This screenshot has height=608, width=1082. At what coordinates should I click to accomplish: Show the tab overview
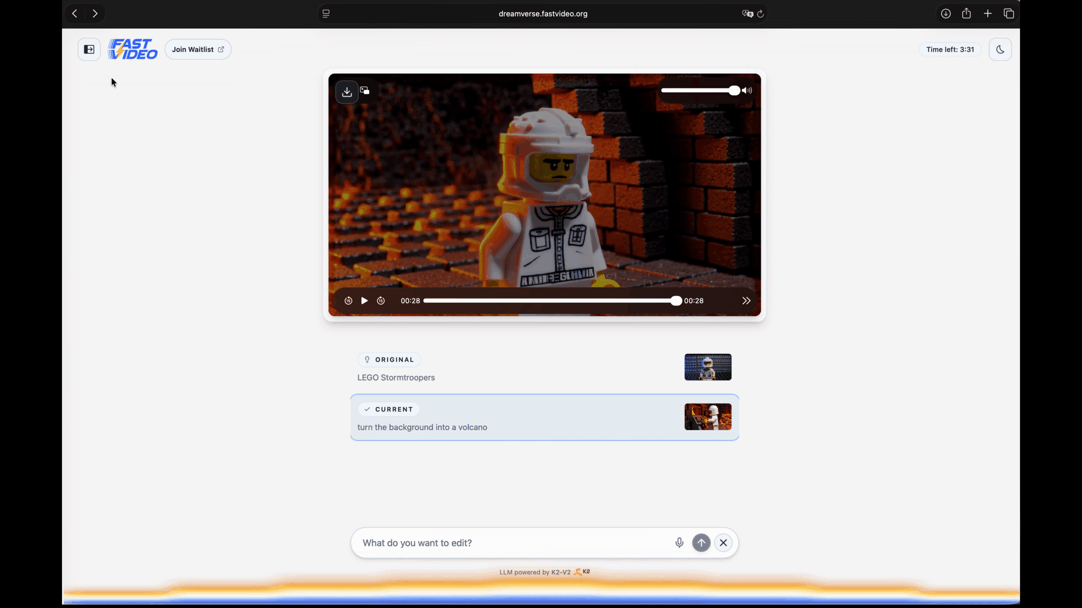pyautogui.click(x=1009, y=14)
